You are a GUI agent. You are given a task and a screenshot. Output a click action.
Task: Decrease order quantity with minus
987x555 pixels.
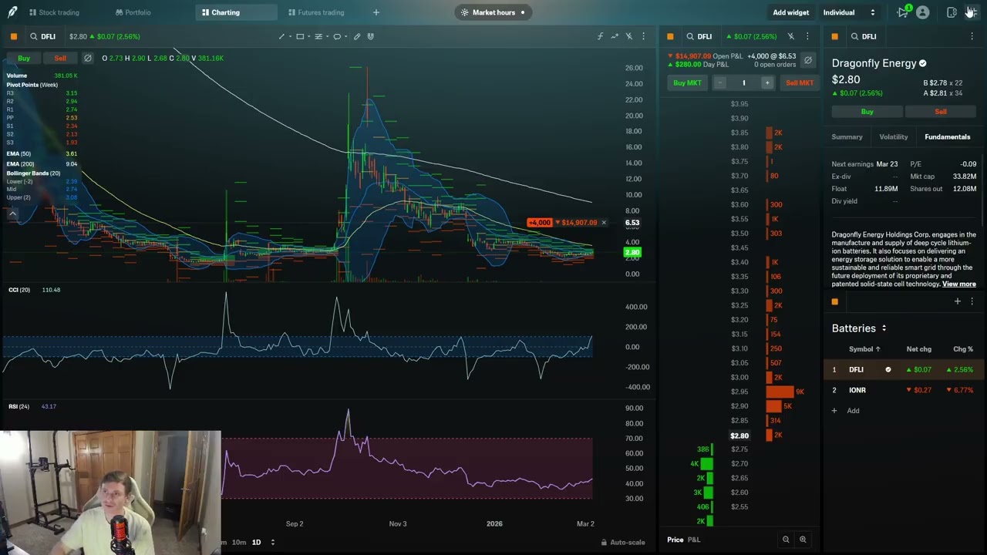click(719, 82)
